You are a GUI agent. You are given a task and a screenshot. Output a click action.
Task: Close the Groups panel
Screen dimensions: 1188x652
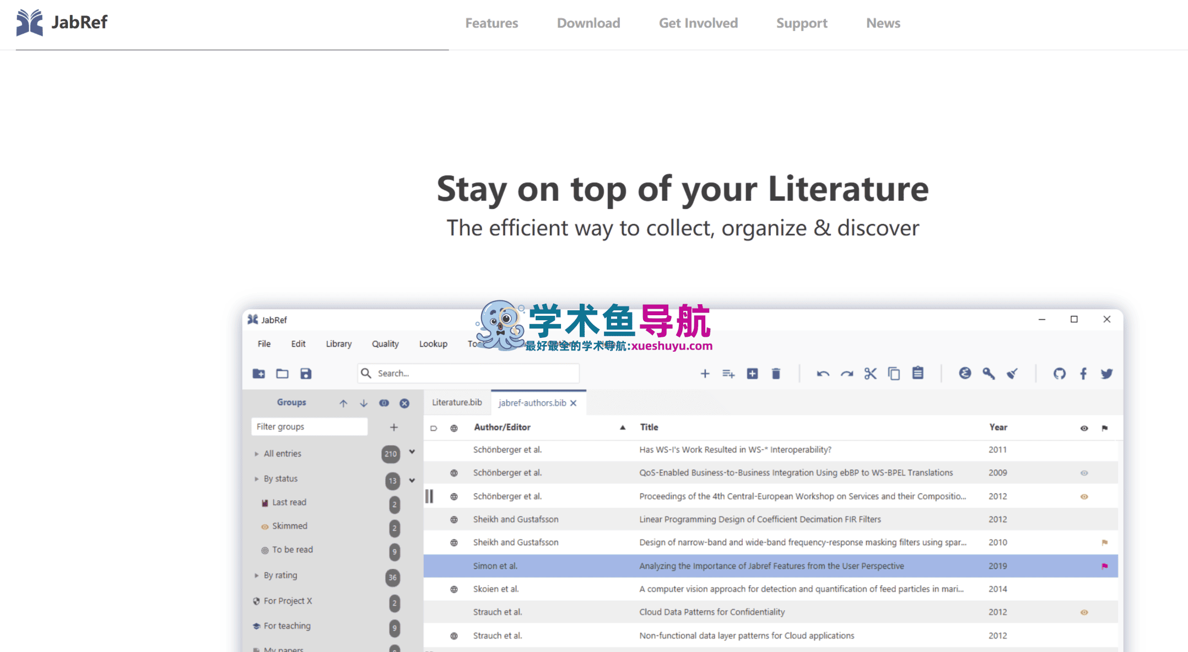[404, 403]
